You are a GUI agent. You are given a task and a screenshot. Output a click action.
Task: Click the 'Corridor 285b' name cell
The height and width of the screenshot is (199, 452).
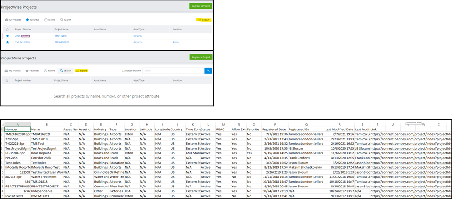tap(47, 158)
